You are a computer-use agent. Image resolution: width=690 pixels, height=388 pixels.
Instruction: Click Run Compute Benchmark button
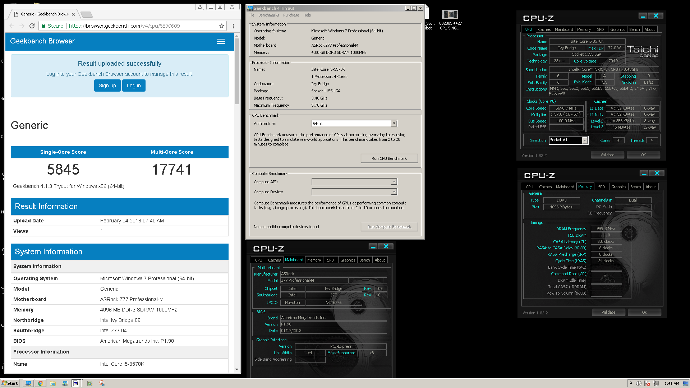coord(389,227)
